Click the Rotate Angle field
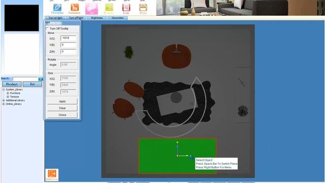 click(x=68, y=65)
